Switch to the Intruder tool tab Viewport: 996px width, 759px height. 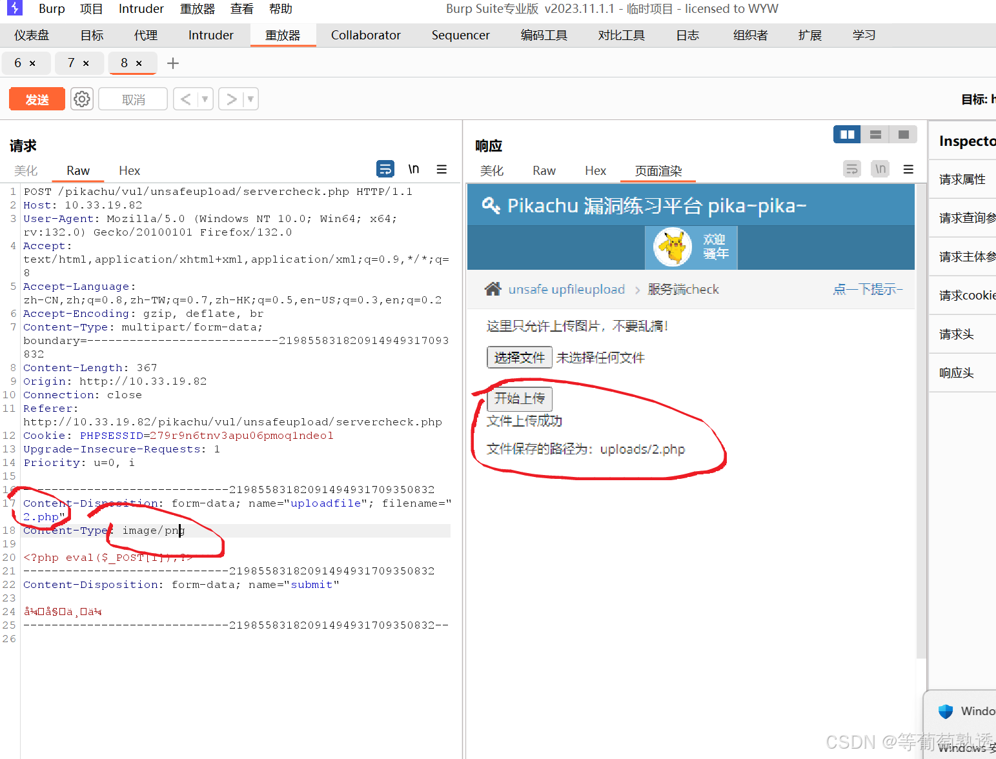coord(211,35)
